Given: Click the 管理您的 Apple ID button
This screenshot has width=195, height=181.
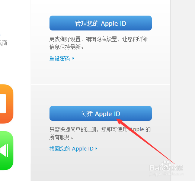Looking at the screenshot, I should click(100, 23).
